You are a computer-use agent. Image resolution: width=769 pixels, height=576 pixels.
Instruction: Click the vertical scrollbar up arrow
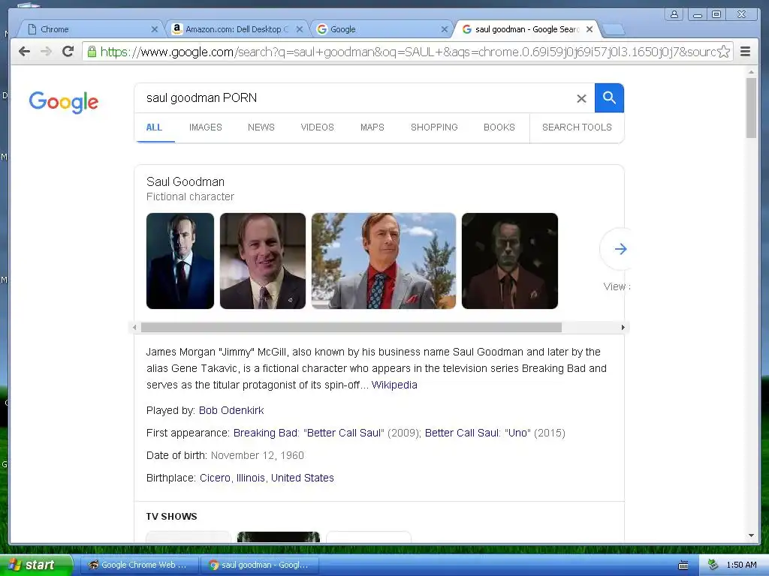tap(751, 72)
